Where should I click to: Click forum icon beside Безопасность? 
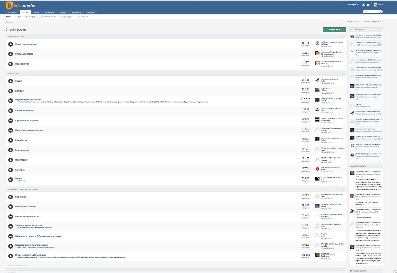(x=11, y=150)
